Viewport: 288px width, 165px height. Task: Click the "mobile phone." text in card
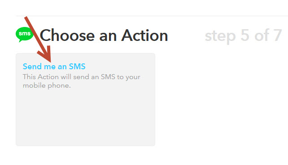47,85
